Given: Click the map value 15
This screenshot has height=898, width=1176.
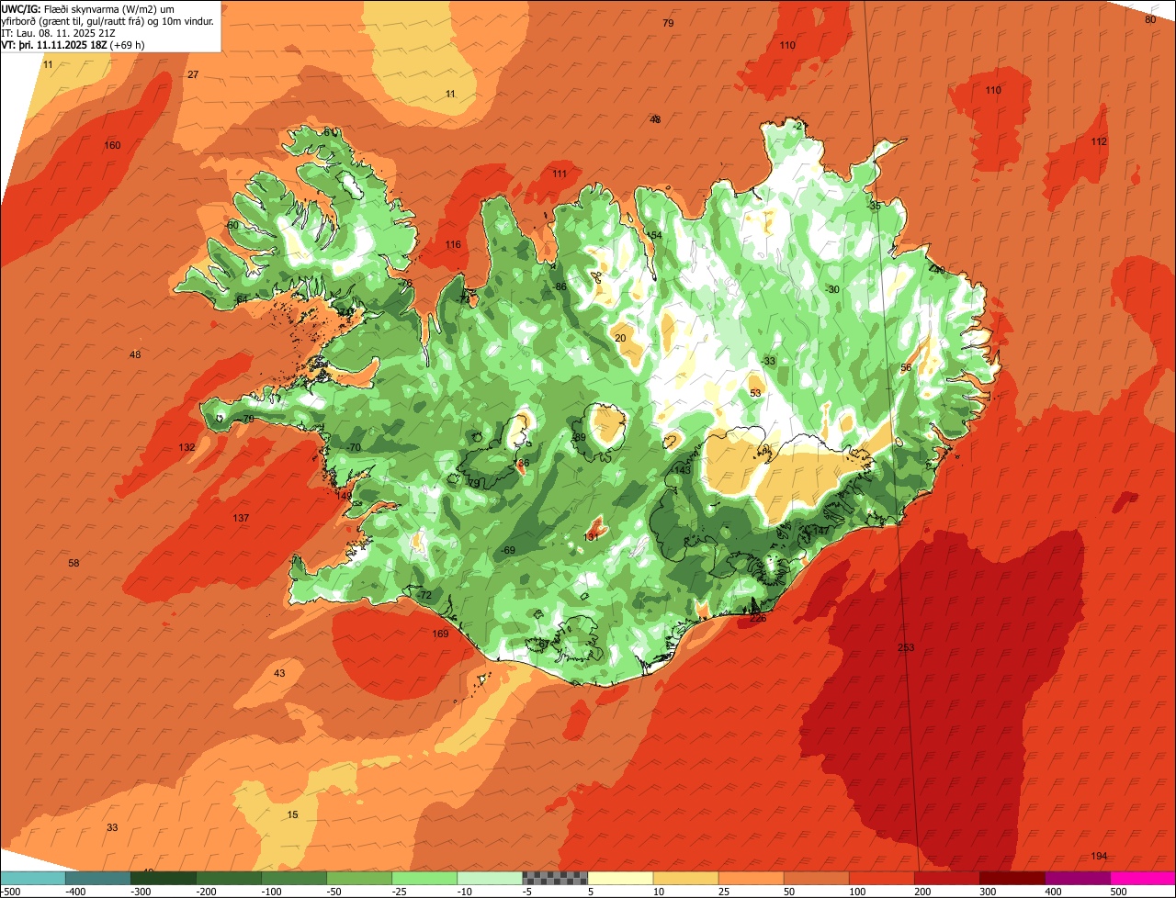Looking at the screenshot, I should click(293, 815).
